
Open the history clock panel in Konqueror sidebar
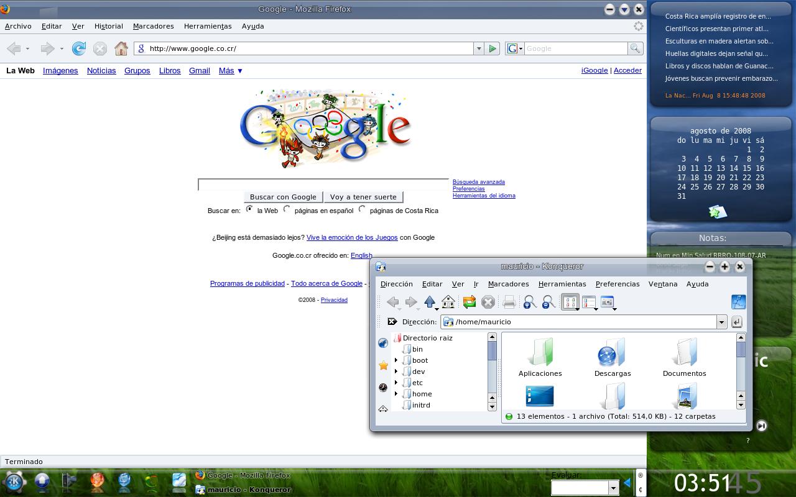[383, 387]
